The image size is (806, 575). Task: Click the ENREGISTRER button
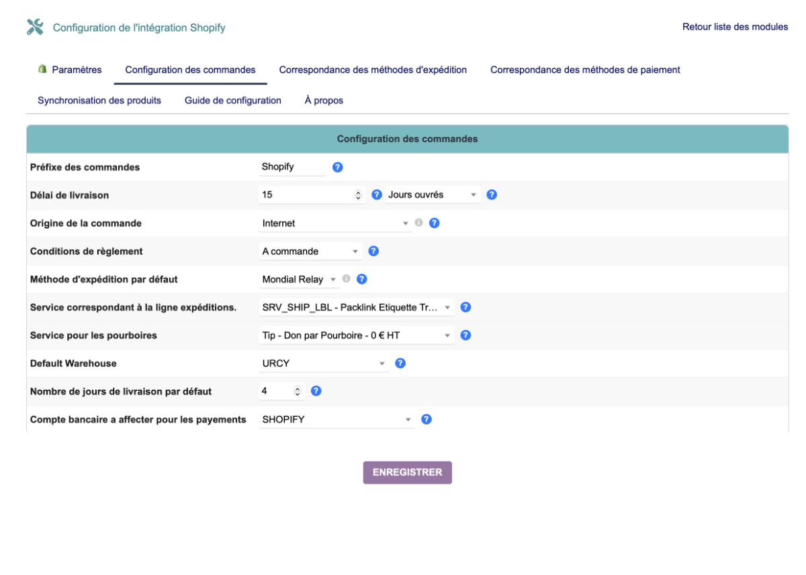click(407, 472)
